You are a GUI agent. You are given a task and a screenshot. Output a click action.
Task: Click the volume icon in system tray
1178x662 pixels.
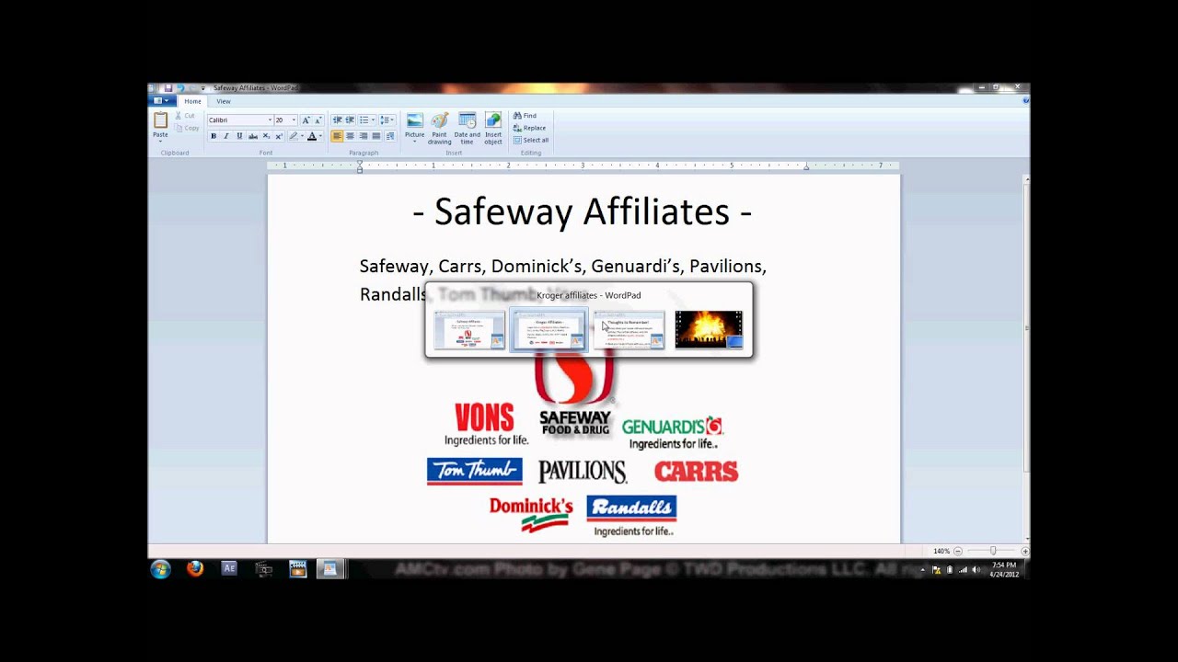pos(976,569)
